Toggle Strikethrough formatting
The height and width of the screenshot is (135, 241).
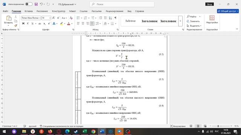(x=40, y=24)
